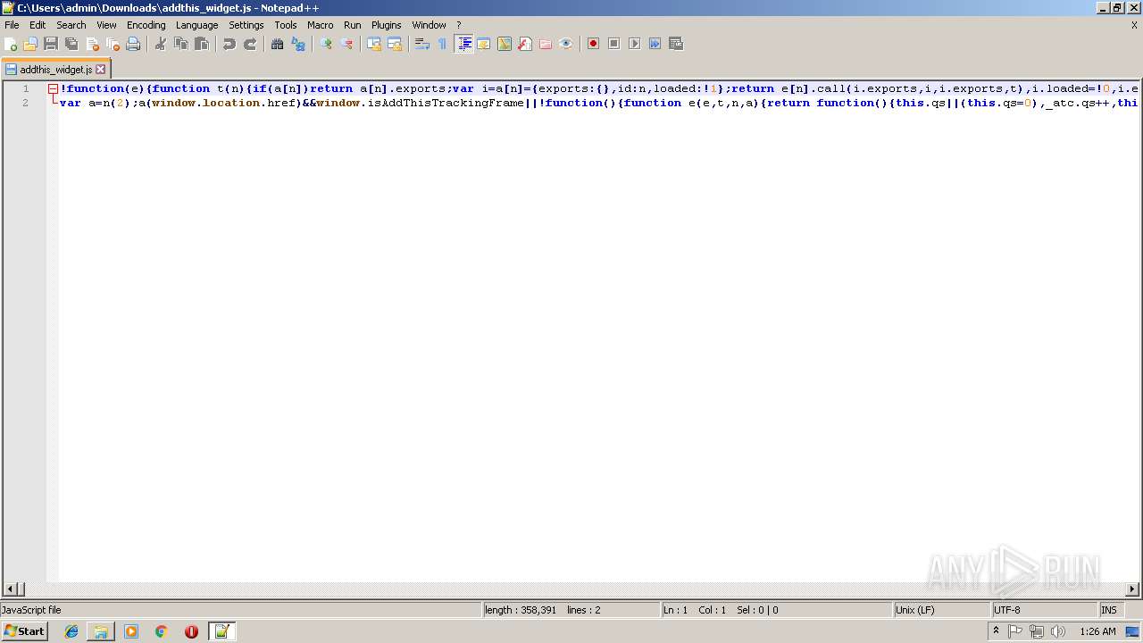1143x643 pixels.
Task: Toggle the Document Map panel icon
Action: (x=505, y=44)
